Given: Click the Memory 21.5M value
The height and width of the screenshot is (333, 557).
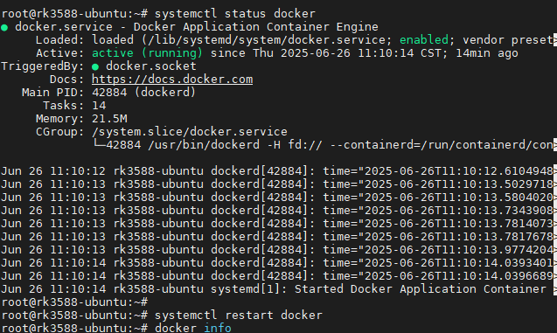Looking at the screenshot, I should point(109,119).
